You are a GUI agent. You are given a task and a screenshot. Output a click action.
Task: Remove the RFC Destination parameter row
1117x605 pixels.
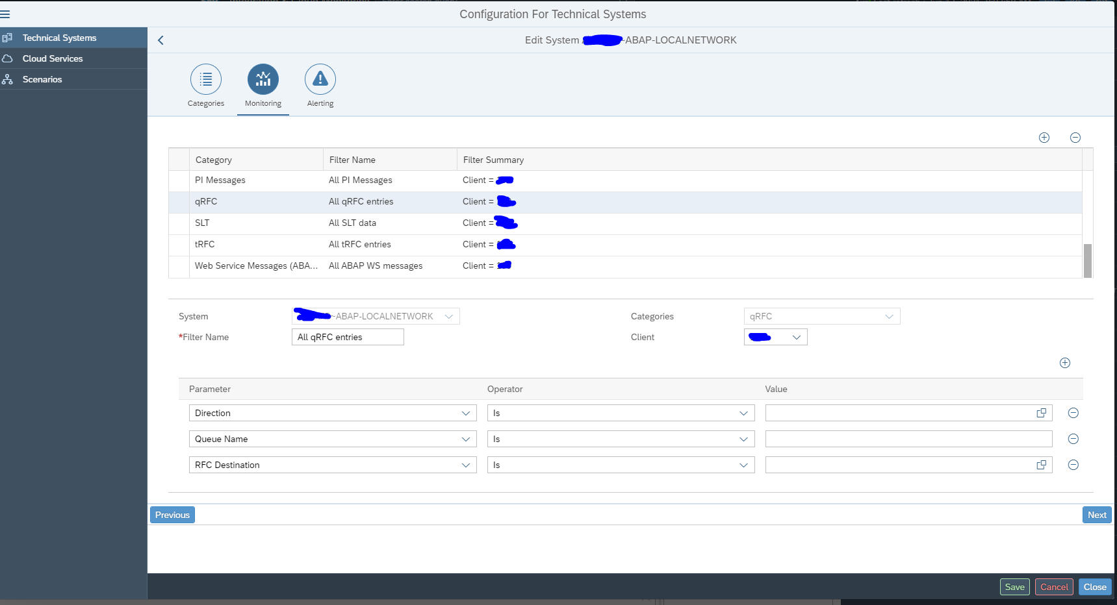pos(1073,465)
